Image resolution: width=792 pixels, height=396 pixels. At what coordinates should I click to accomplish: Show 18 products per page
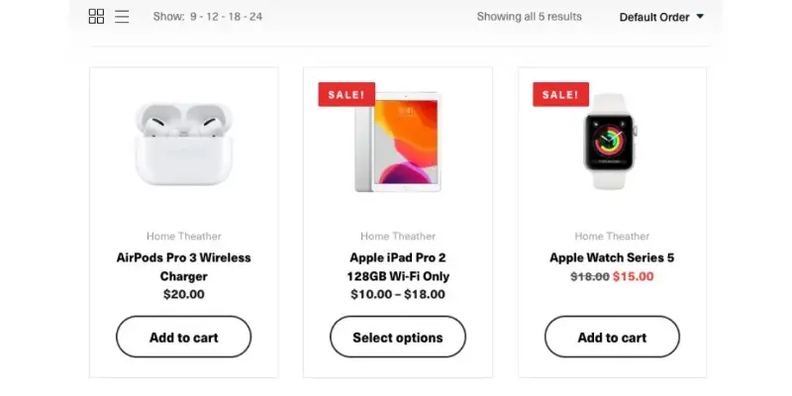pyautogui.click(x=234, y=17)
